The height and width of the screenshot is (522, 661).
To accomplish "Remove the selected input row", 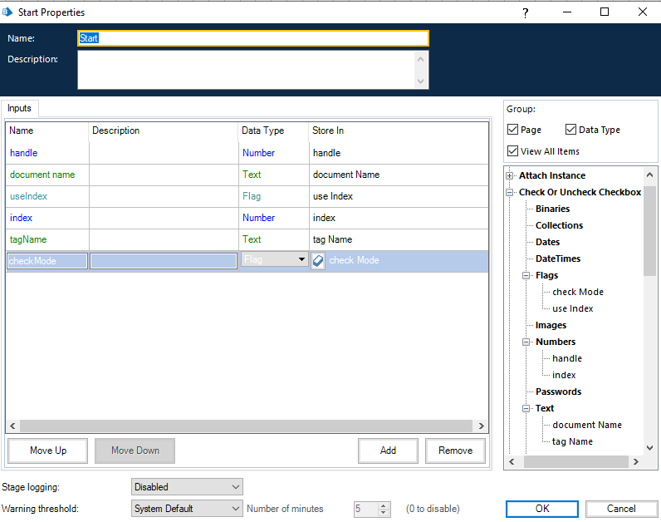I will pos(455,451).
